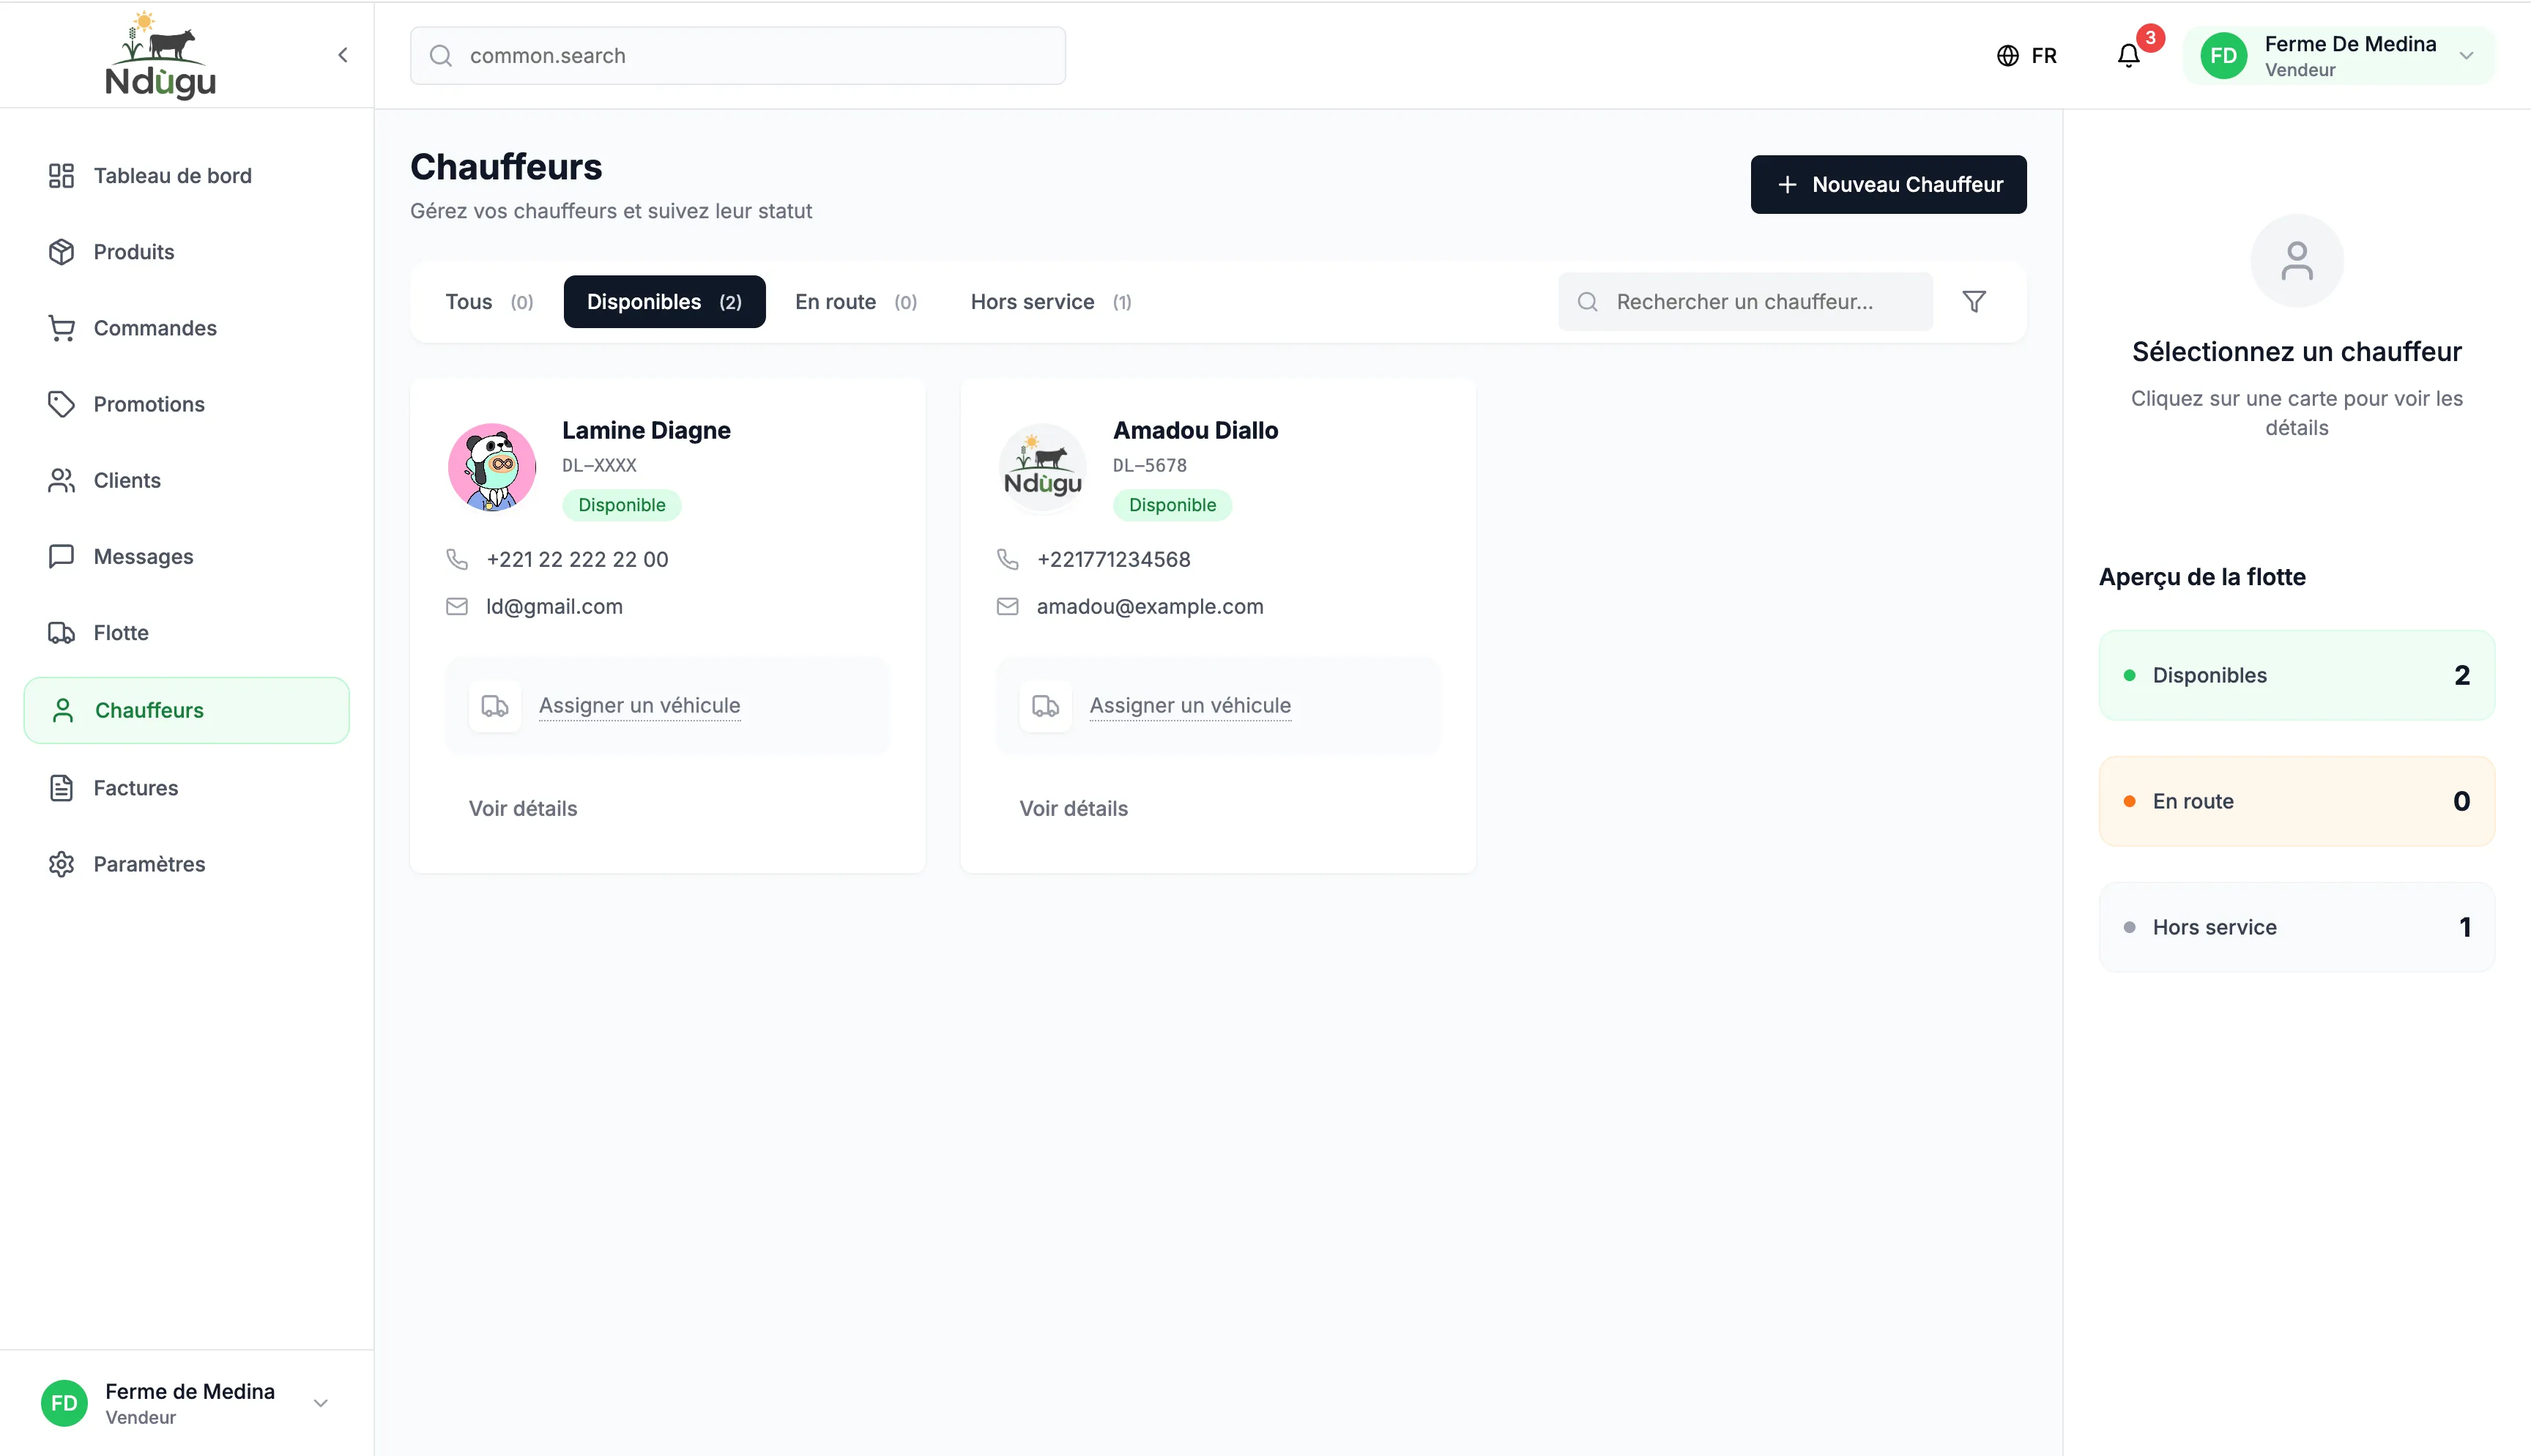Collapse the sidebar with chevron arrow

click(x=343, y=56)
